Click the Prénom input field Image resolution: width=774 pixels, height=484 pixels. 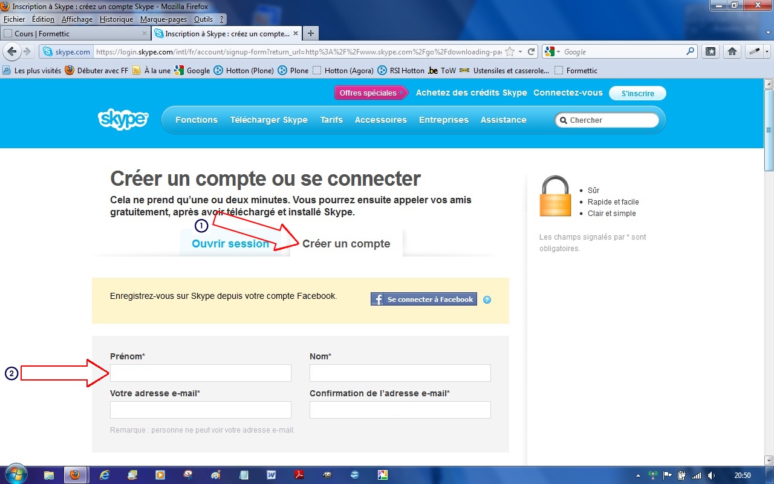point(201,373)
